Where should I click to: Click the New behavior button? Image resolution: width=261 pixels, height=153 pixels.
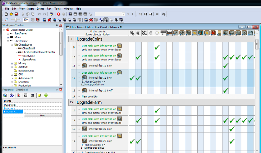[x=43, y=115]
